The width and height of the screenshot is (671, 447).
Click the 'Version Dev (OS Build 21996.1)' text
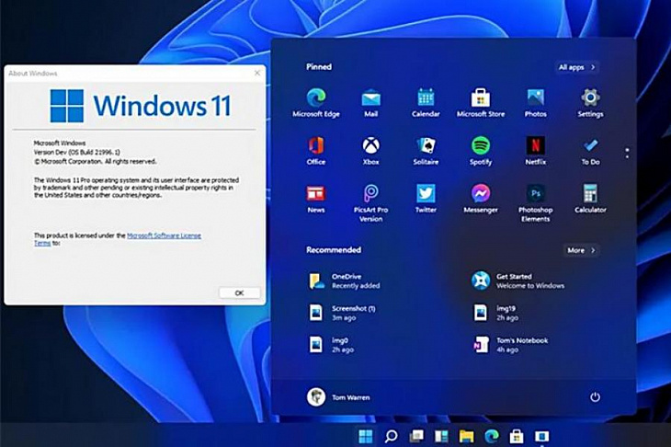(x=77, y=152)
